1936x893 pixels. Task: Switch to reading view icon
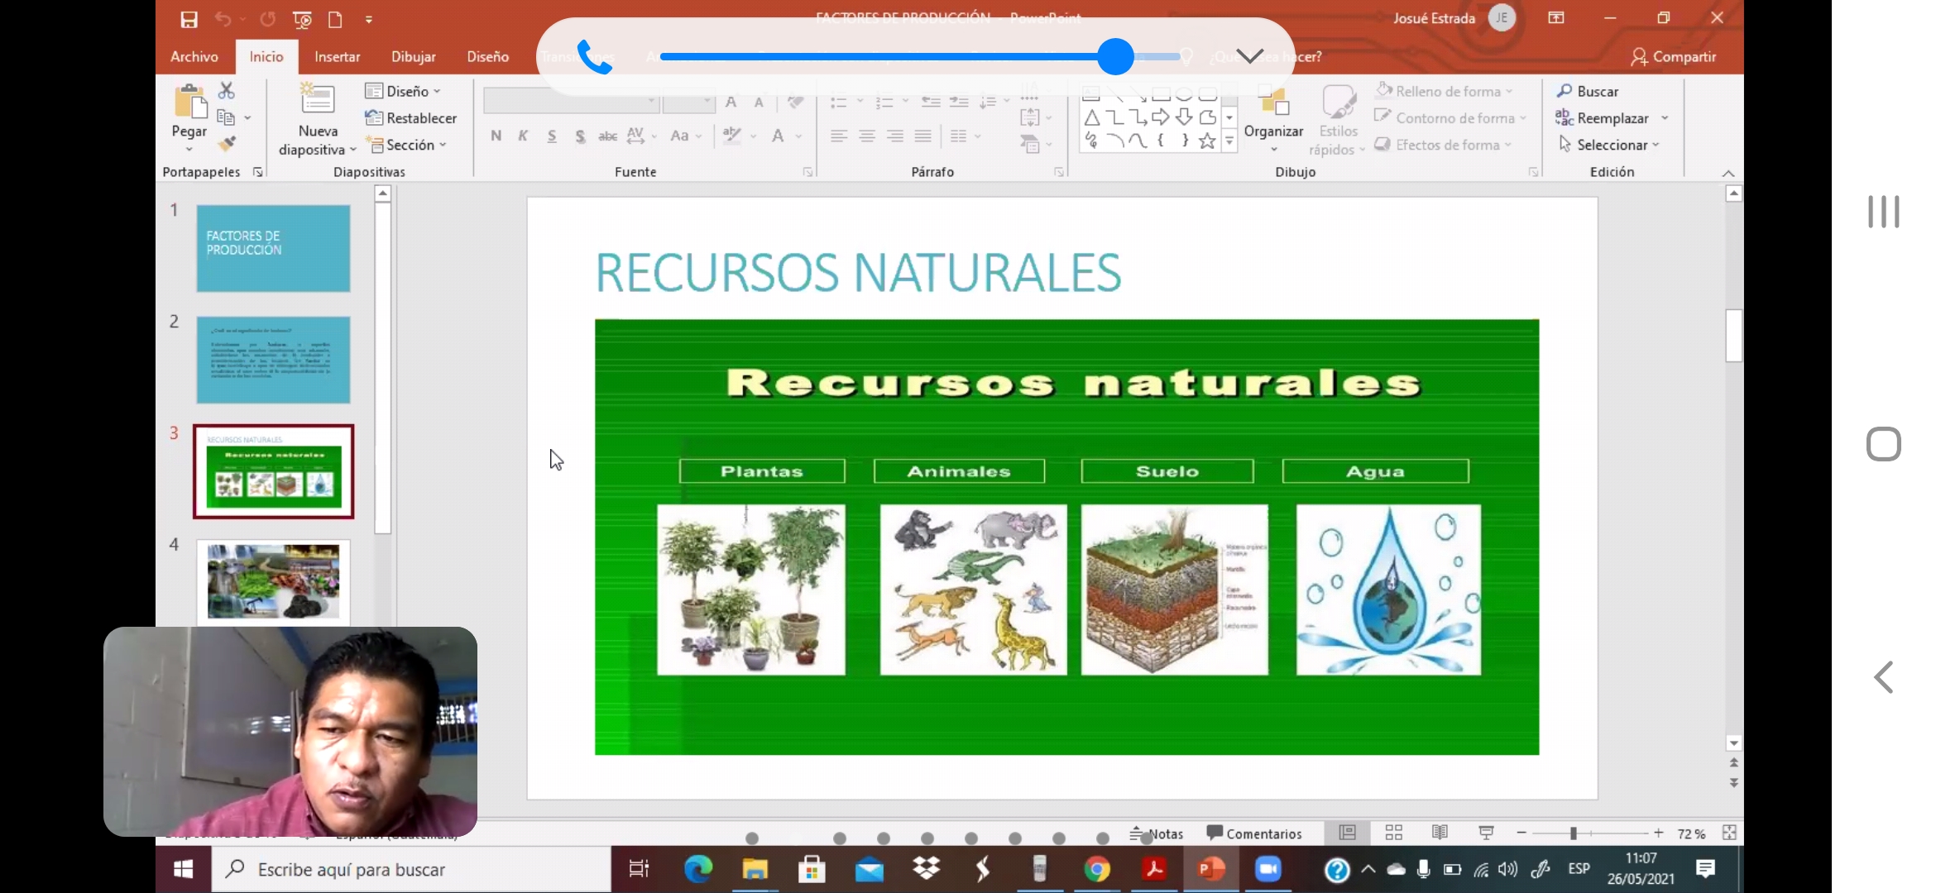(1440, 833)
